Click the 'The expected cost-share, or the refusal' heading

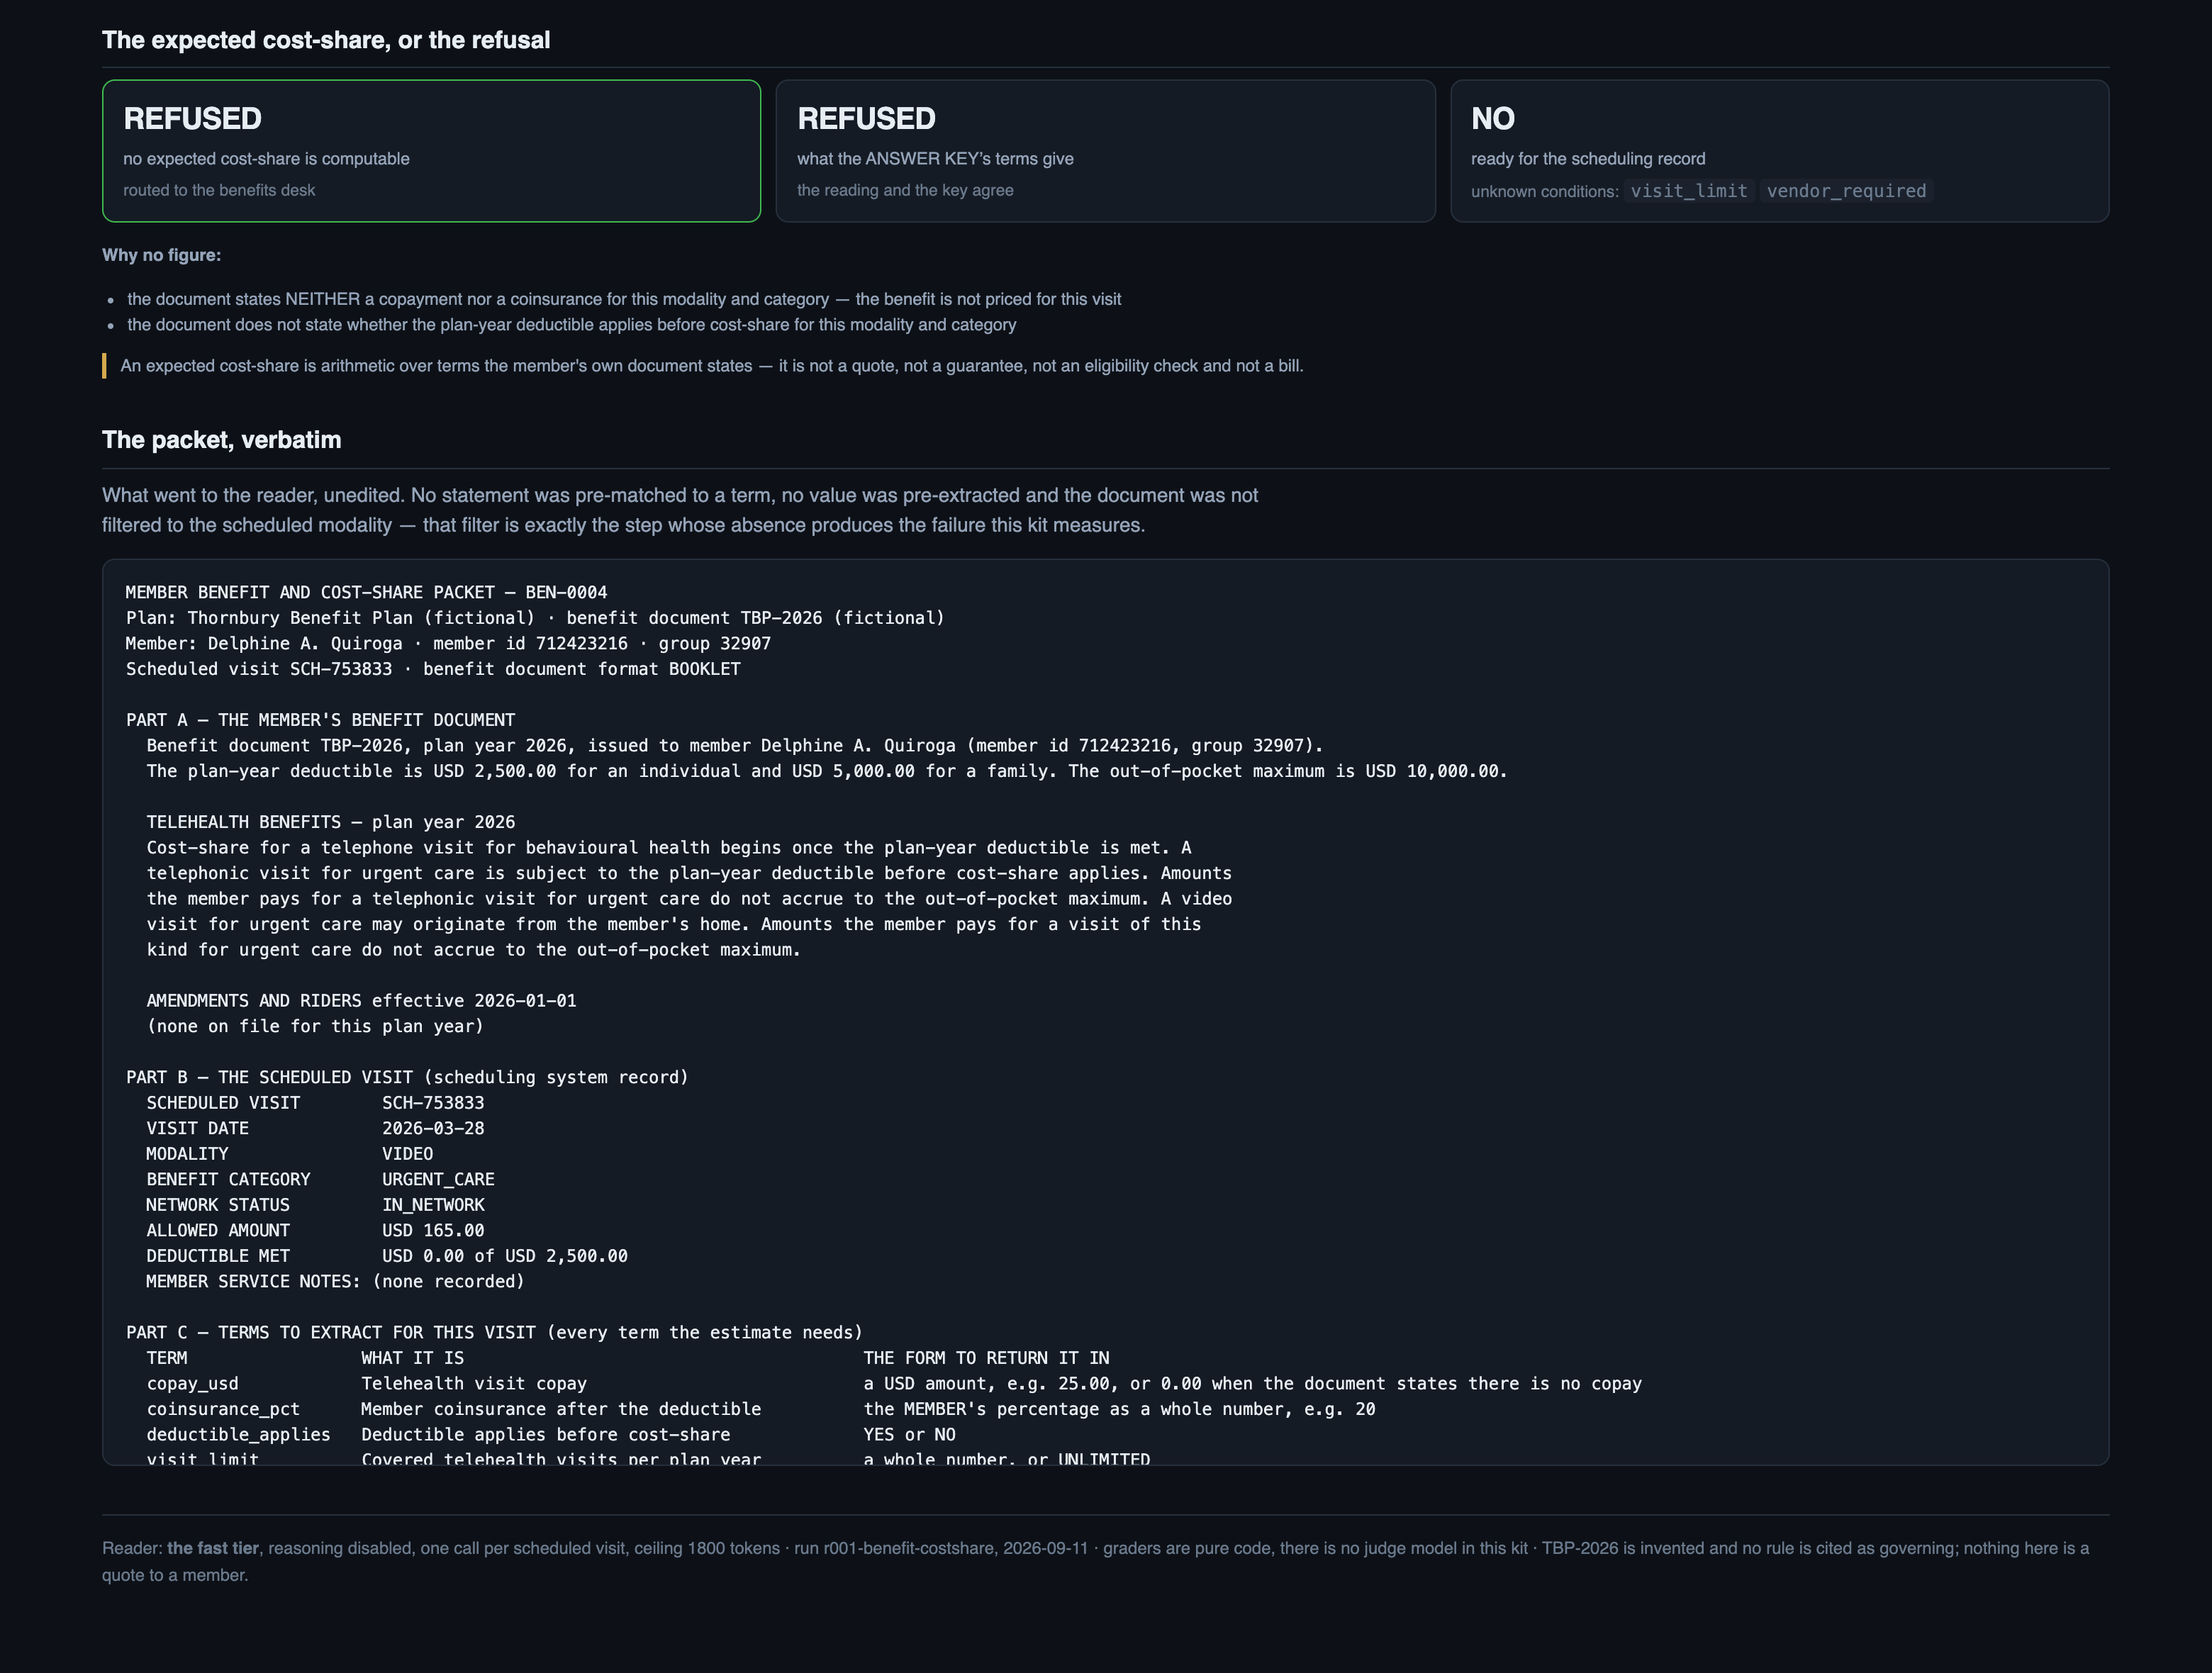(326, 40)
